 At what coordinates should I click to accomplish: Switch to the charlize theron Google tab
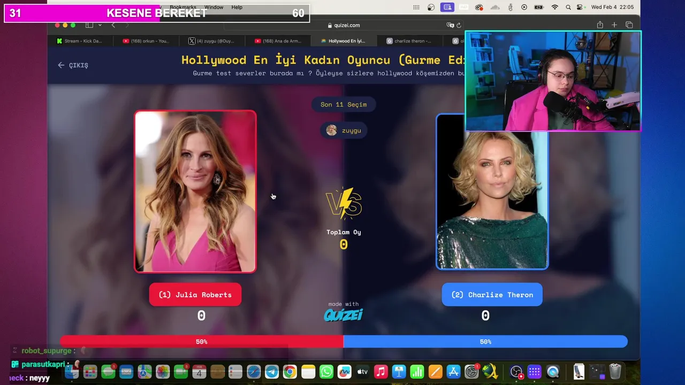tap(409, 41)
